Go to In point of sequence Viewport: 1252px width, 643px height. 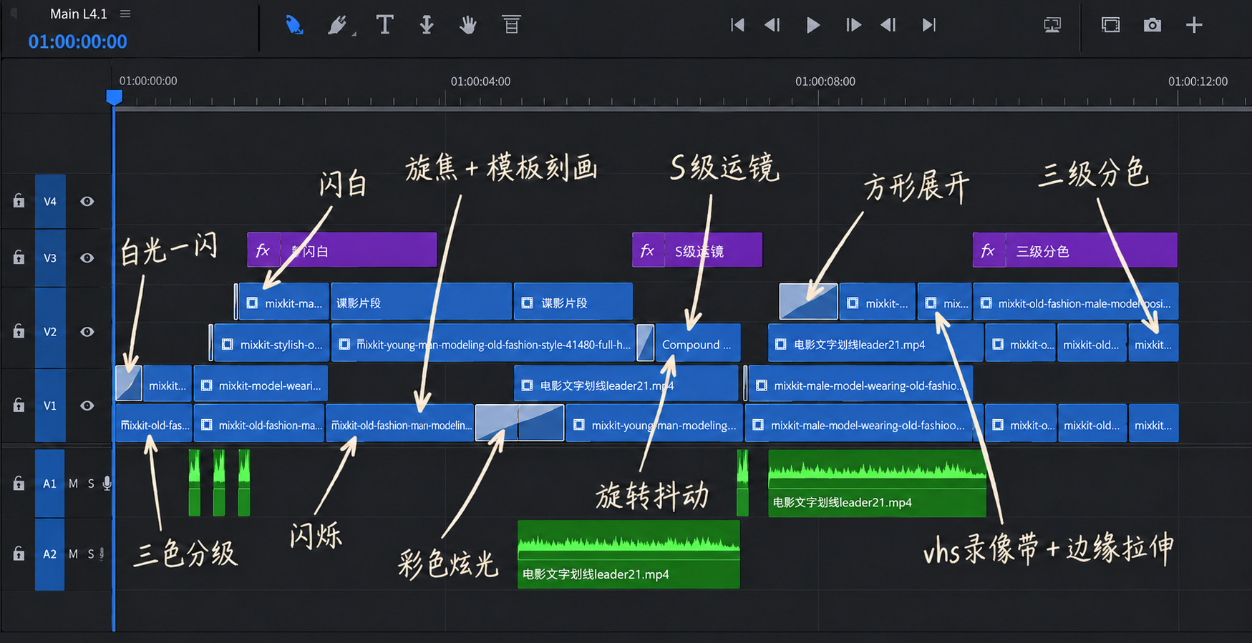tap(737, 25)
